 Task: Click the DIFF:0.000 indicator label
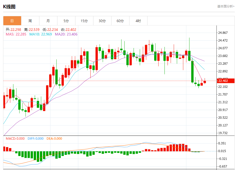pos(36,139)
